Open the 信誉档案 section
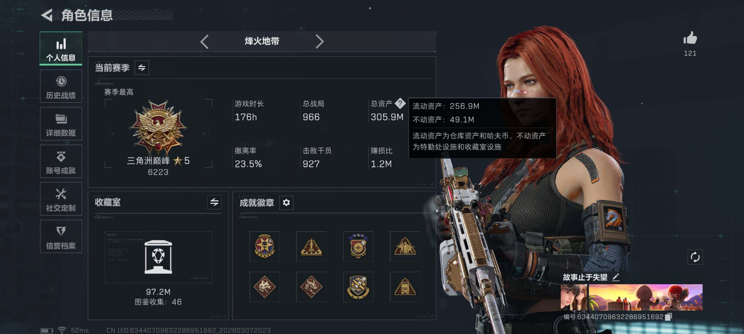The height and width of the screenshot is (334, 744). click(x=61, y=237)
